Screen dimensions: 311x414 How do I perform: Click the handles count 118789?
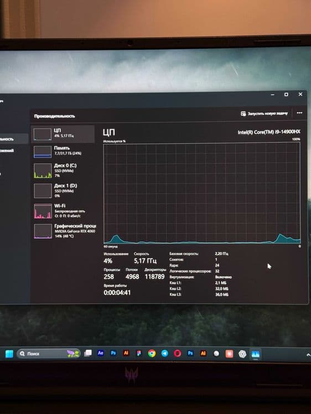[x=154, y=277]
